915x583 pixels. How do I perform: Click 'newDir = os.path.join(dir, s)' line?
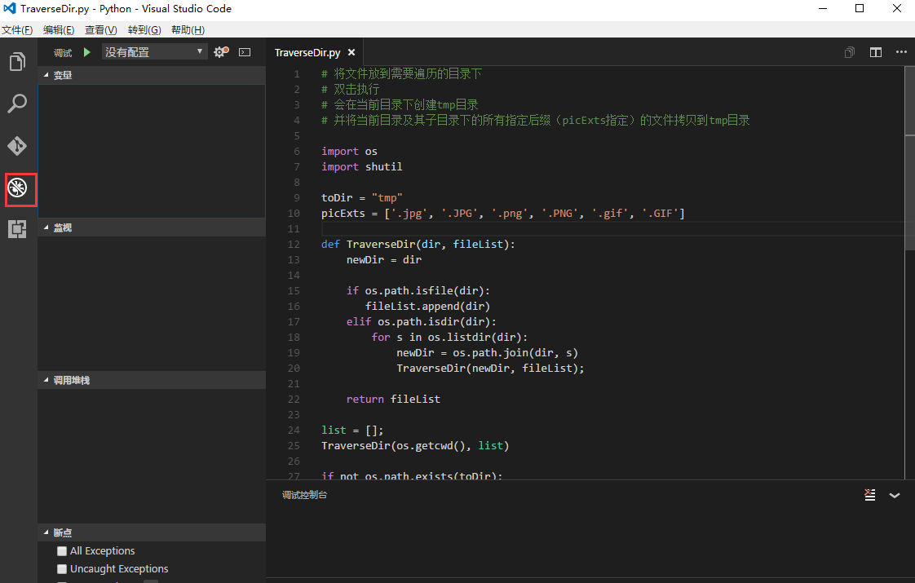pos(487,352)
